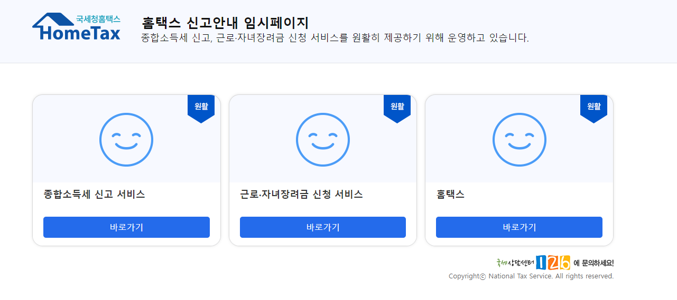Click smiley icon on 종합소득세 신고 서비스 card
677x300 pixels.
point(126,140)
